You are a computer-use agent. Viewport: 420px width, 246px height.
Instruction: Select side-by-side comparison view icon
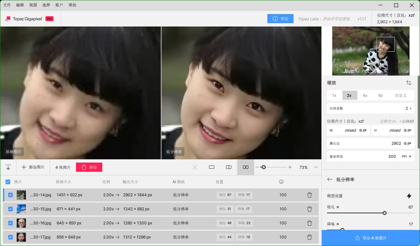coord(246,167)
